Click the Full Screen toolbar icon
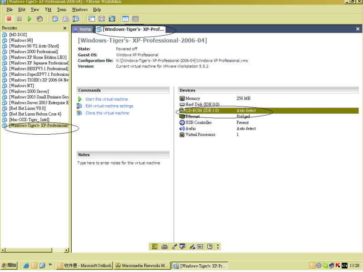 tap(112, 19)
